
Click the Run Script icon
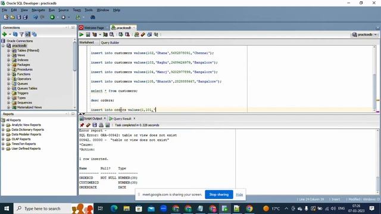[88, 34]
